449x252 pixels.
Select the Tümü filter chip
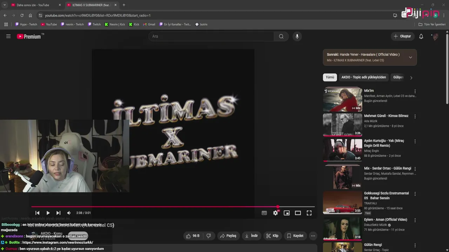pos(330,77)
